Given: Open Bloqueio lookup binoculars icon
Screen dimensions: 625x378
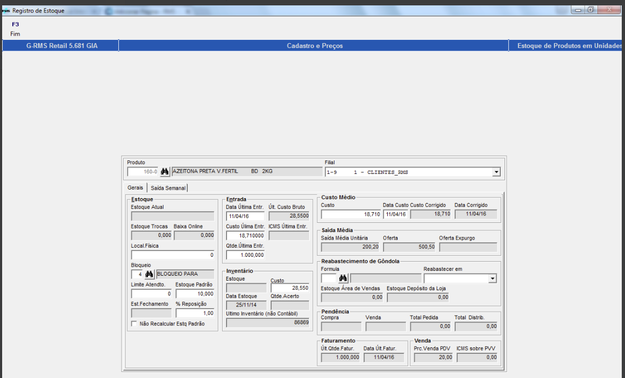Looking at the screenshot, I should pos(149,274).
